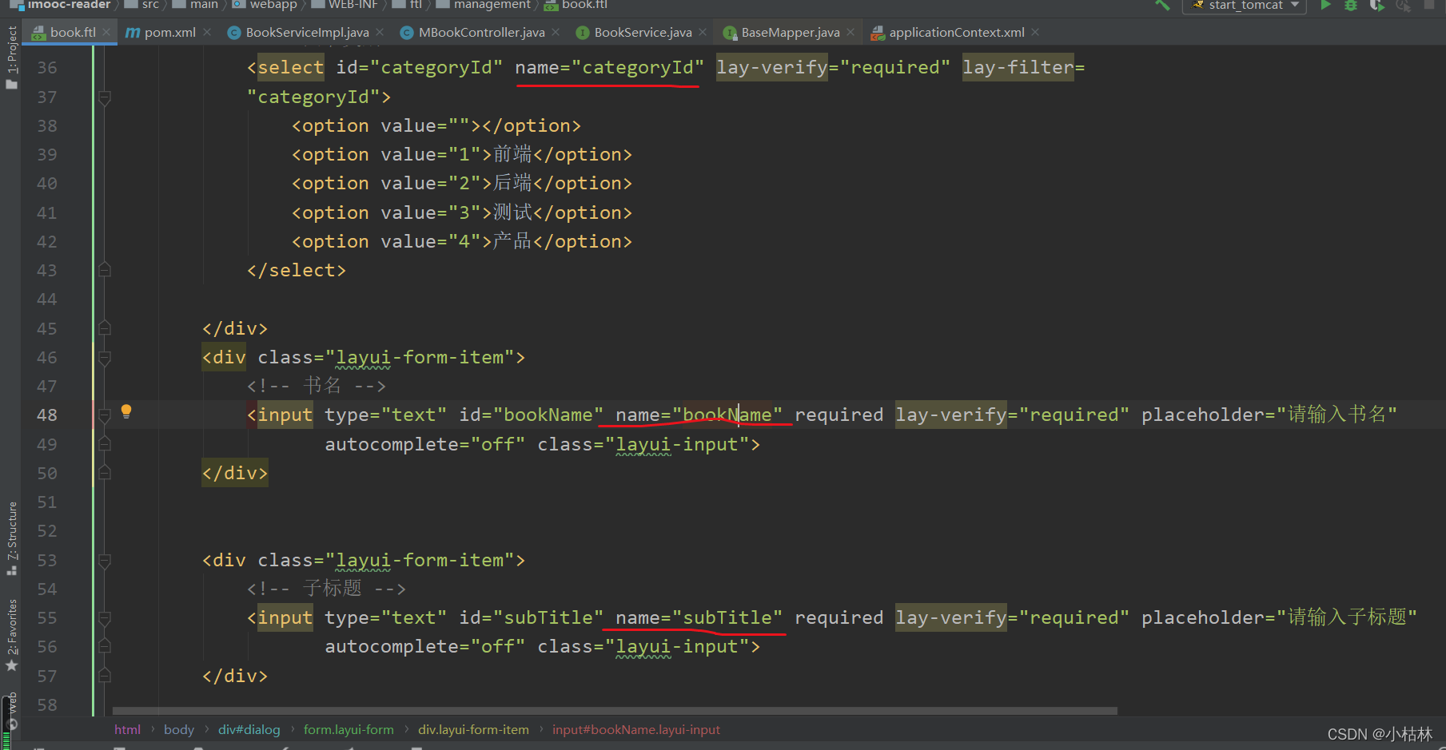Click form.layui-form in the breadcrumb bar
Image resolution: width=1446 pixels, height=750 pixels.
point(349,730)
